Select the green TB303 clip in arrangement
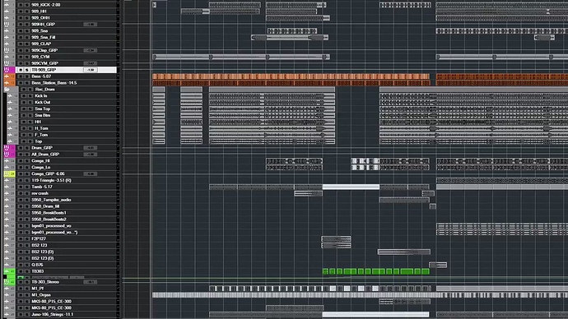 376,271
